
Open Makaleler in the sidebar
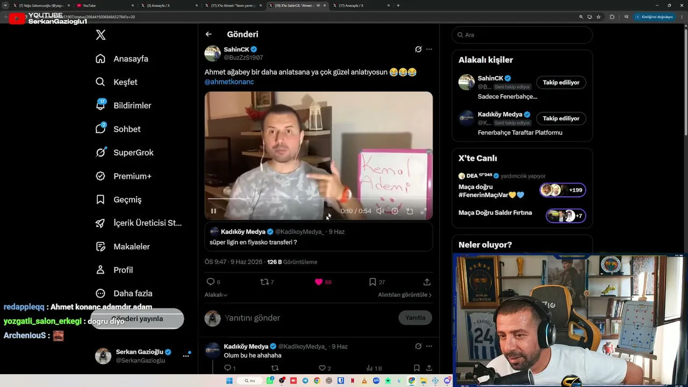123,247
